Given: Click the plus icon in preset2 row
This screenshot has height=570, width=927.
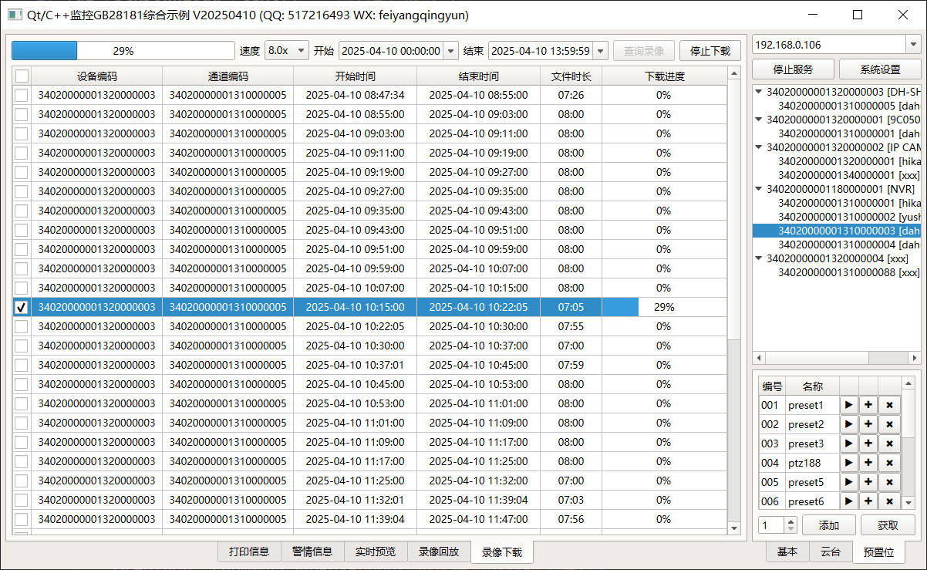Looking at the screenshot, I should 868,424.
